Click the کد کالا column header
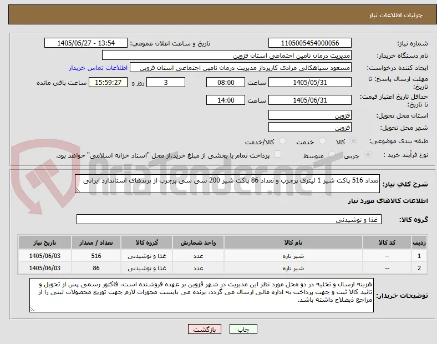 (387, 242)
